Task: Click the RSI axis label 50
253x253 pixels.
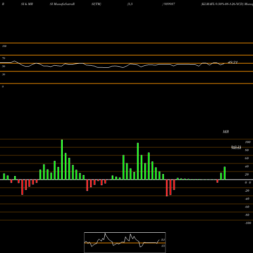Action: (x=4, y=66)
